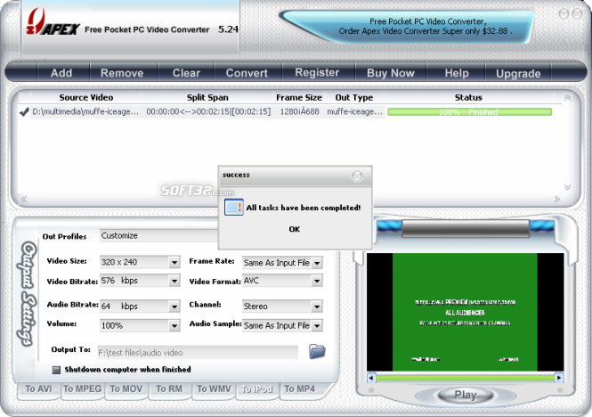The width and height of the screenshot is (592, 417).
Task: Expand the Video Size dropdown
Action: tap(174, 262)
